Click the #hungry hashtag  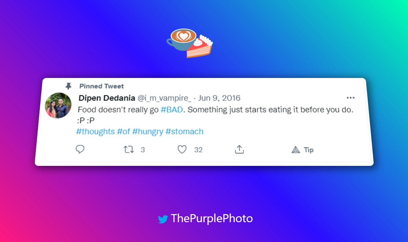[x=149, y=131]
